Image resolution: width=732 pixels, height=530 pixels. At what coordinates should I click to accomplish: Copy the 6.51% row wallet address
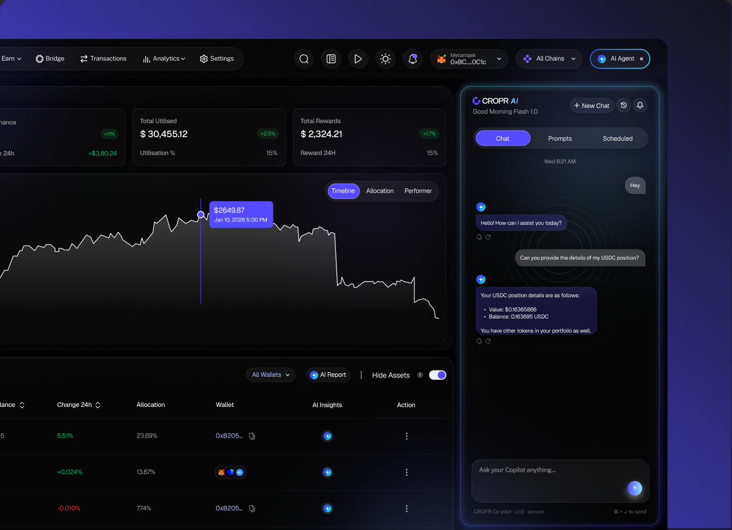252,436
